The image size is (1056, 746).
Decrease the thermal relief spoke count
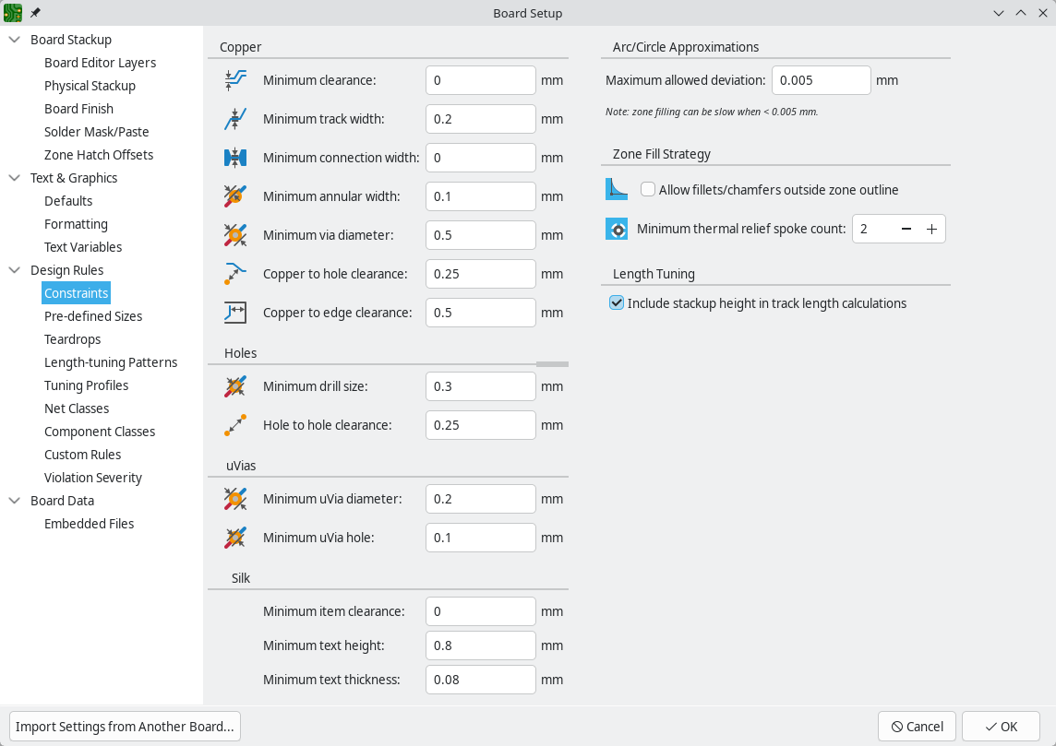[x=906, y=229]
